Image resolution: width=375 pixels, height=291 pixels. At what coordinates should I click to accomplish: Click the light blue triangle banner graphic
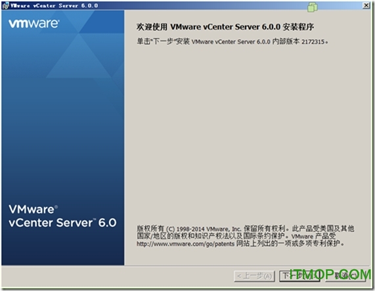click(79, 57)
